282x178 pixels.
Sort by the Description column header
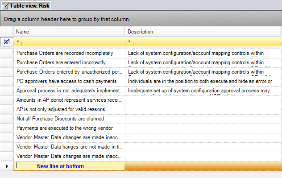[x=203, y=32]
